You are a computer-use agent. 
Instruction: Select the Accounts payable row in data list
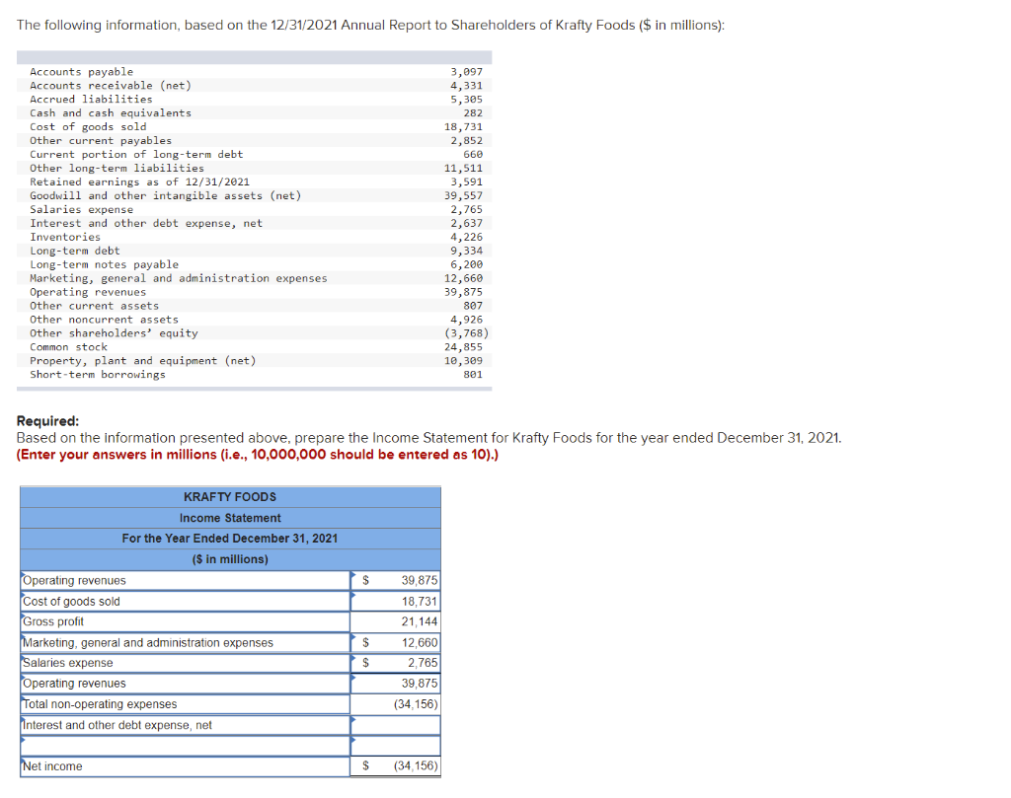coord(254,71)
